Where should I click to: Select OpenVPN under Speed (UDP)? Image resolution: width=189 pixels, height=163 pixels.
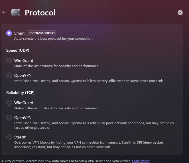(9, 75)
